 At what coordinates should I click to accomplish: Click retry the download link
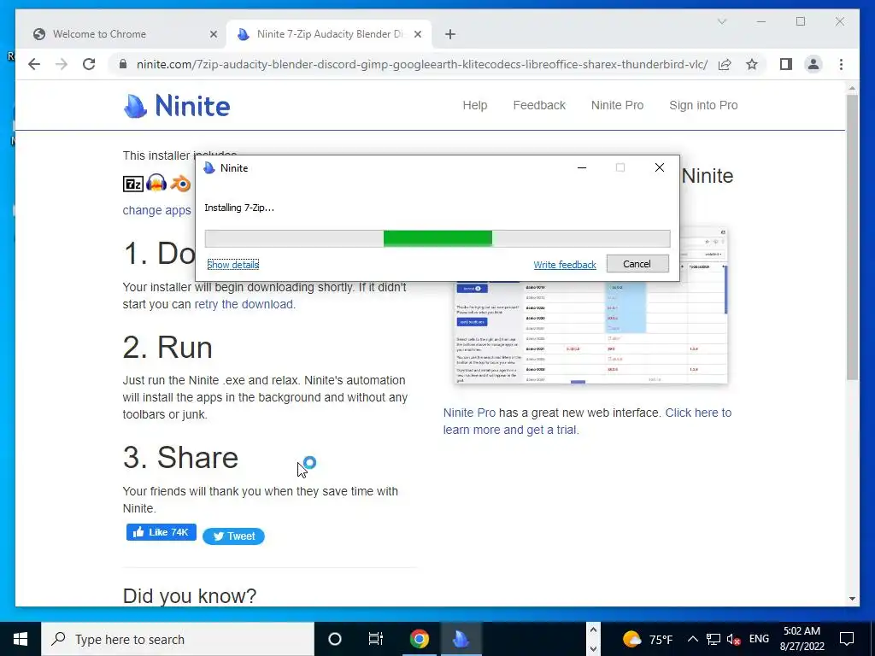coord(244,304)
